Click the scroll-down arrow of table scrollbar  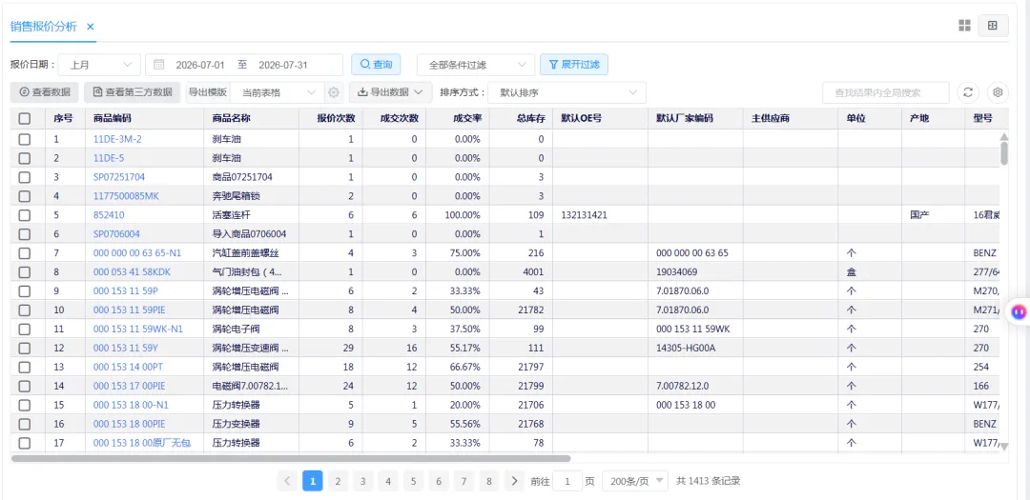[1003, 447]
